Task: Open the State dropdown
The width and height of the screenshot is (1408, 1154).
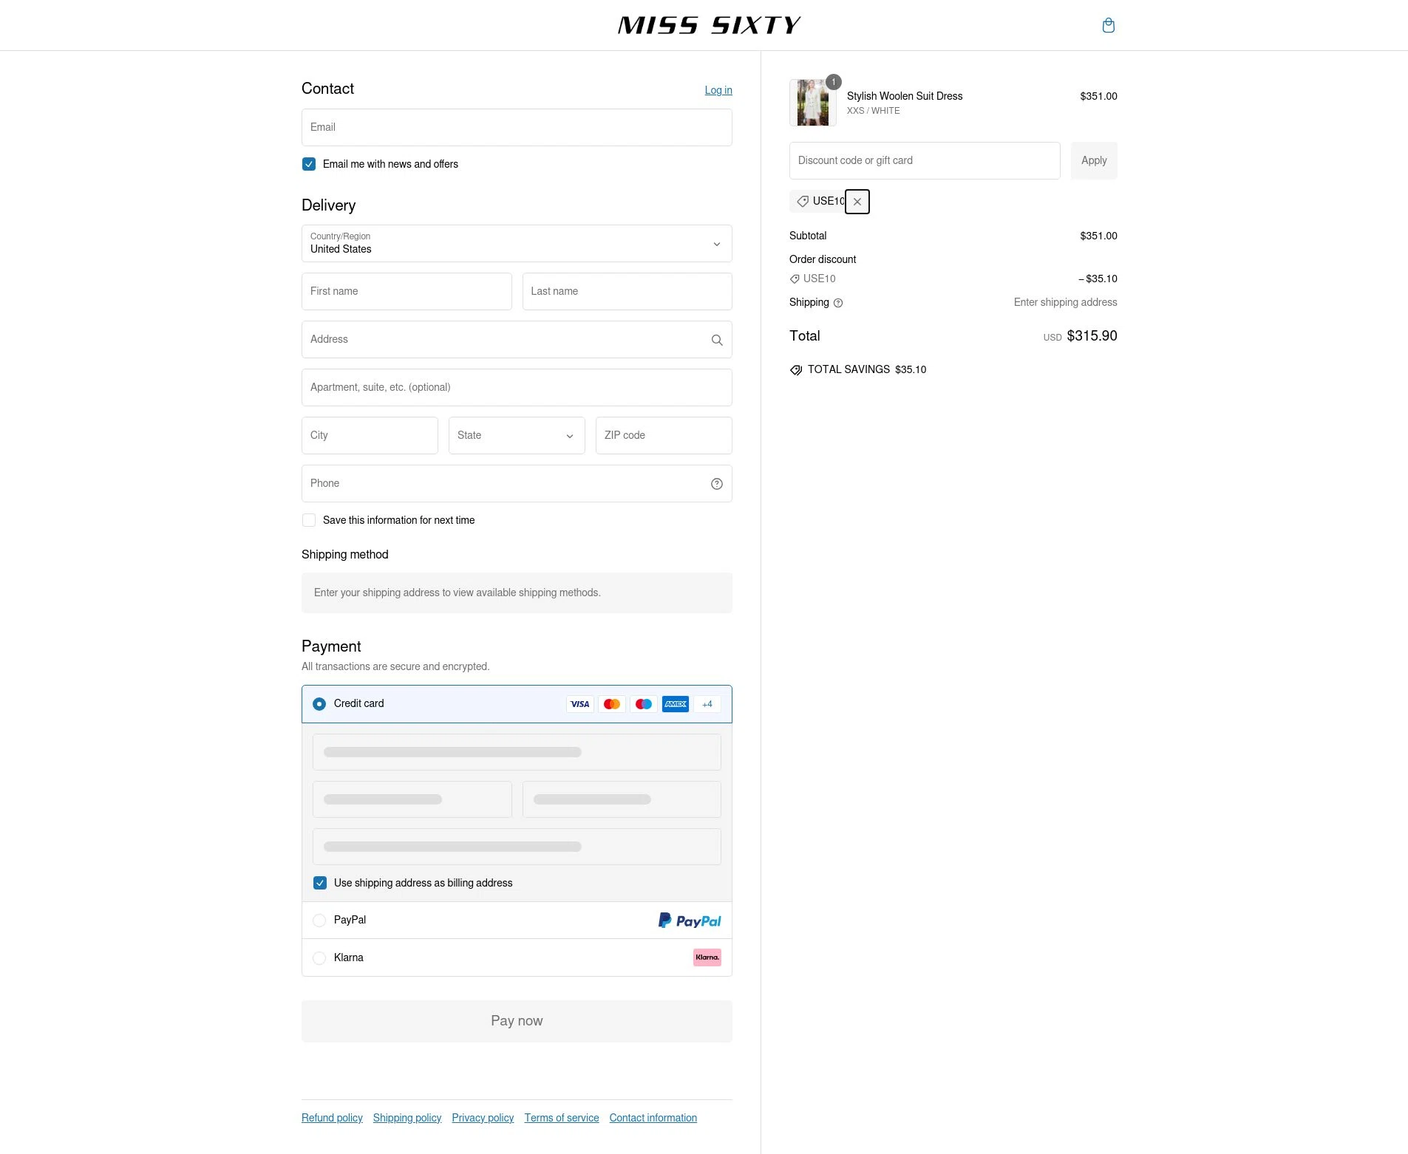Action: (x=517, y=436)
